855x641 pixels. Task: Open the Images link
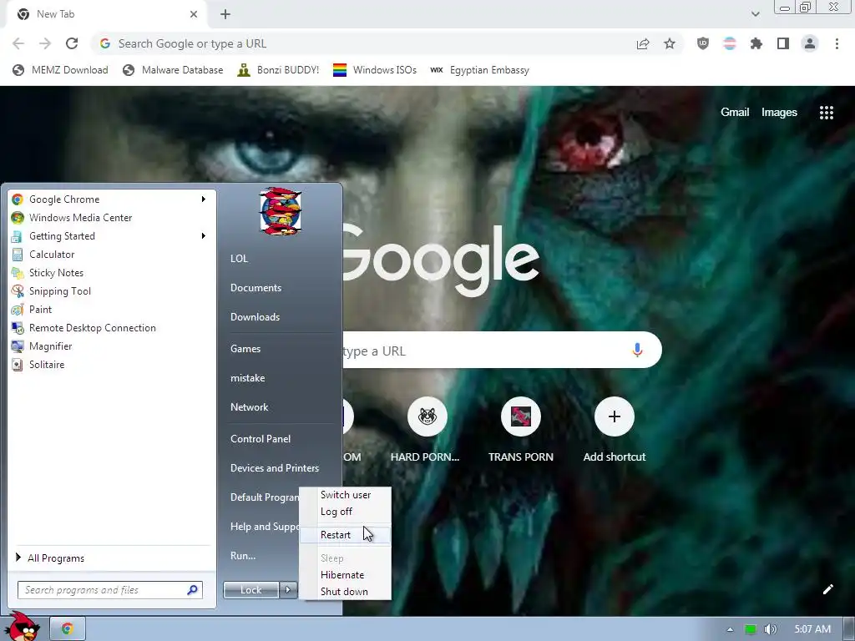point(779,113)
